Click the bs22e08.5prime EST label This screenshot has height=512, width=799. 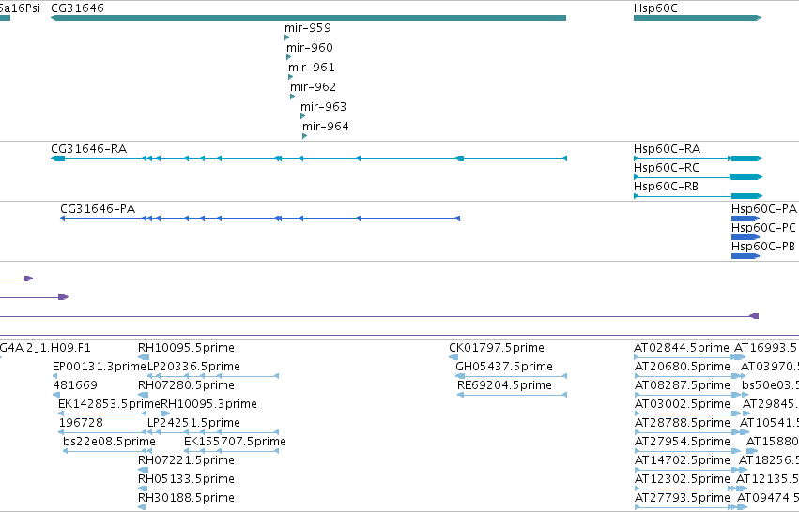(x=109, y=442)
